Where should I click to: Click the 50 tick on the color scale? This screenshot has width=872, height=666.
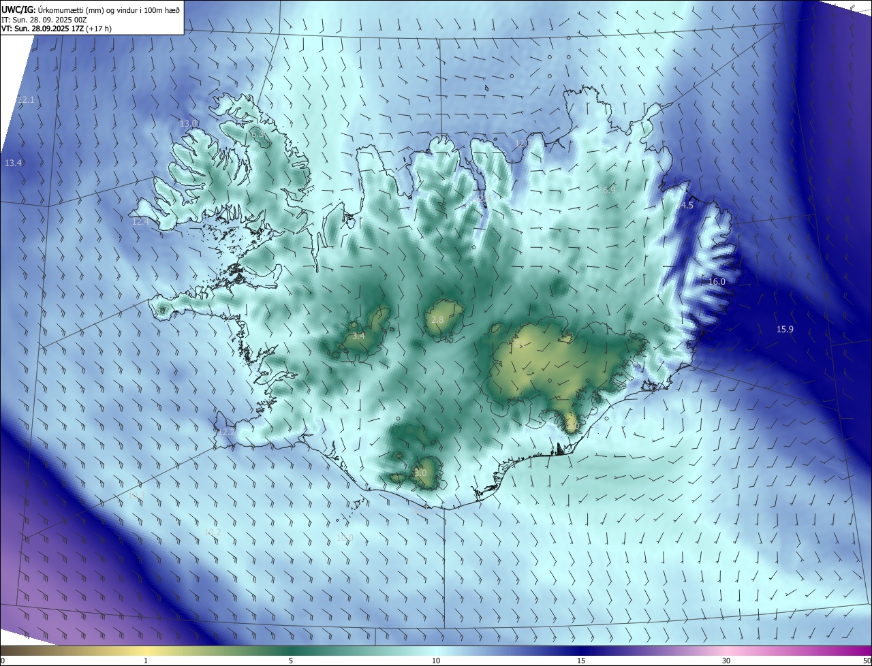click(x=867, y=661)
